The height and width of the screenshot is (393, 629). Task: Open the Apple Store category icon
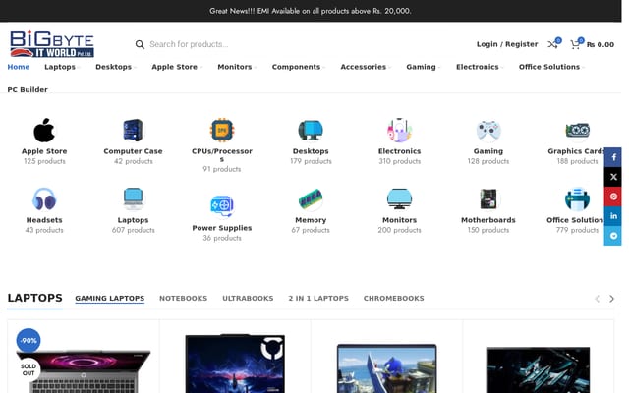click(44, 130)
